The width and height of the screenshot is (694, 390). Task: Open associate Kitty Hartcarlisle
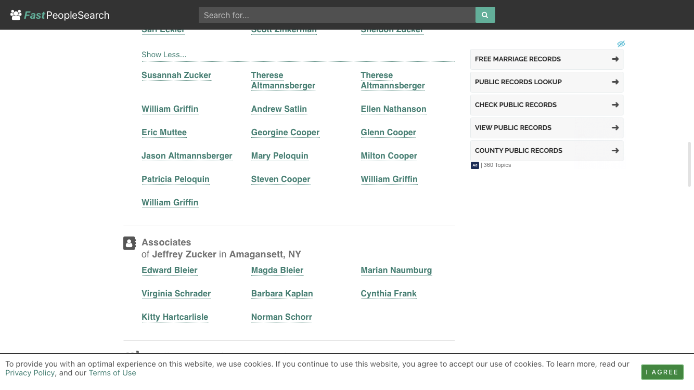(x=175, y=317)
